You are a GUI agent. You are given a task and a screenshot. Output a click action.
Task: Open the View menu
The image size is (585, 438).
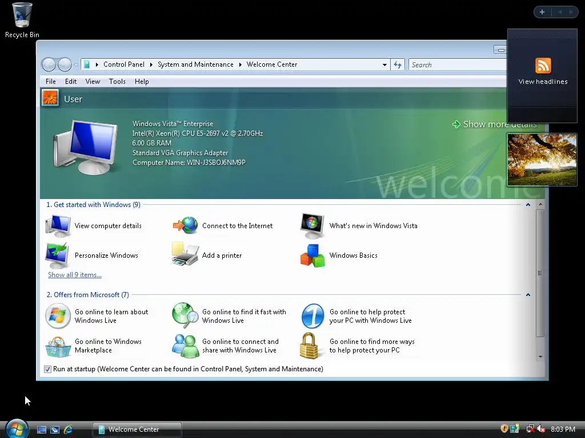[93, 82]
